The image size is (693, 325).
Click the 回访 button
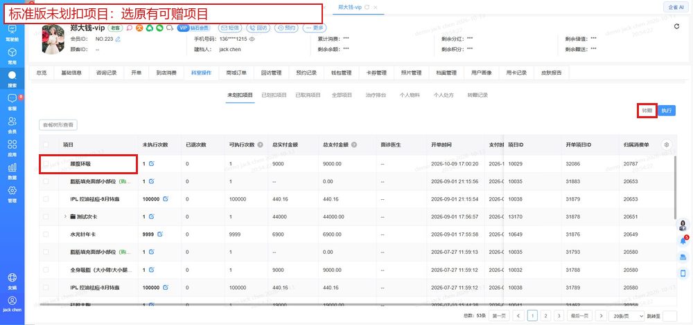[258, 28]
